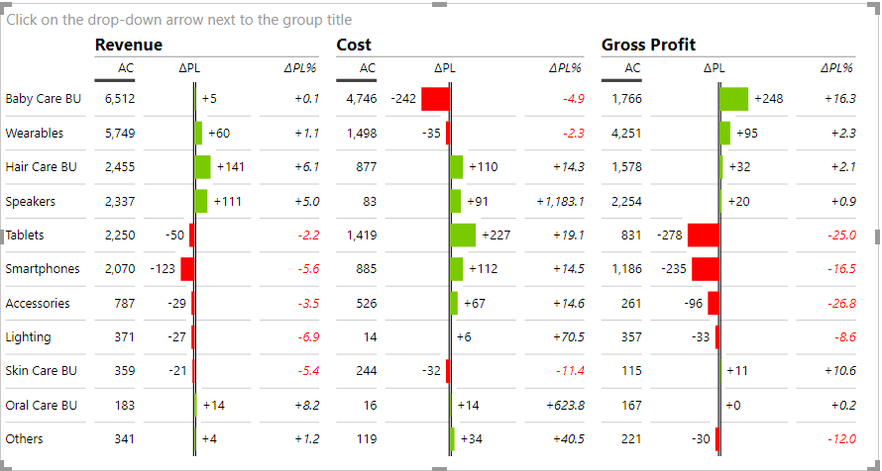This screenshot has height=471, width=882.
Task: Click the -6.9 Lighting Revenue percentage
Action: pyautogui.click(x=307, y=336)
